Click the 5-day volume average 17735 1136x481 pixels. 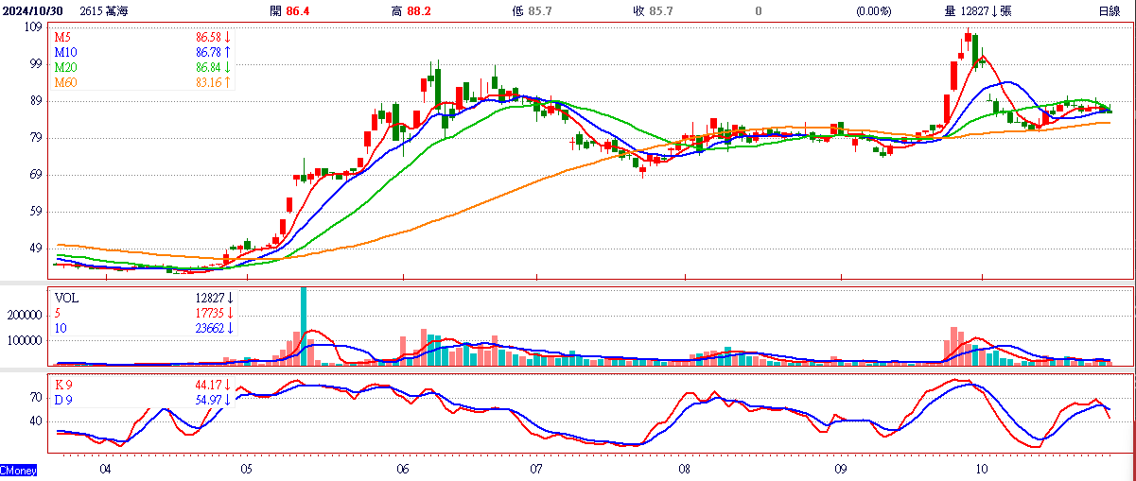208,312
